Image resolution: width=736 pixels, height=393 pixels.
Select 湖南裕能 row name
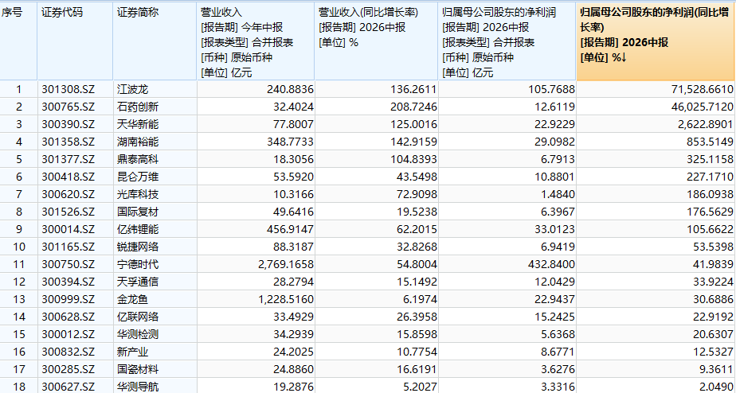tap(138, 142)
